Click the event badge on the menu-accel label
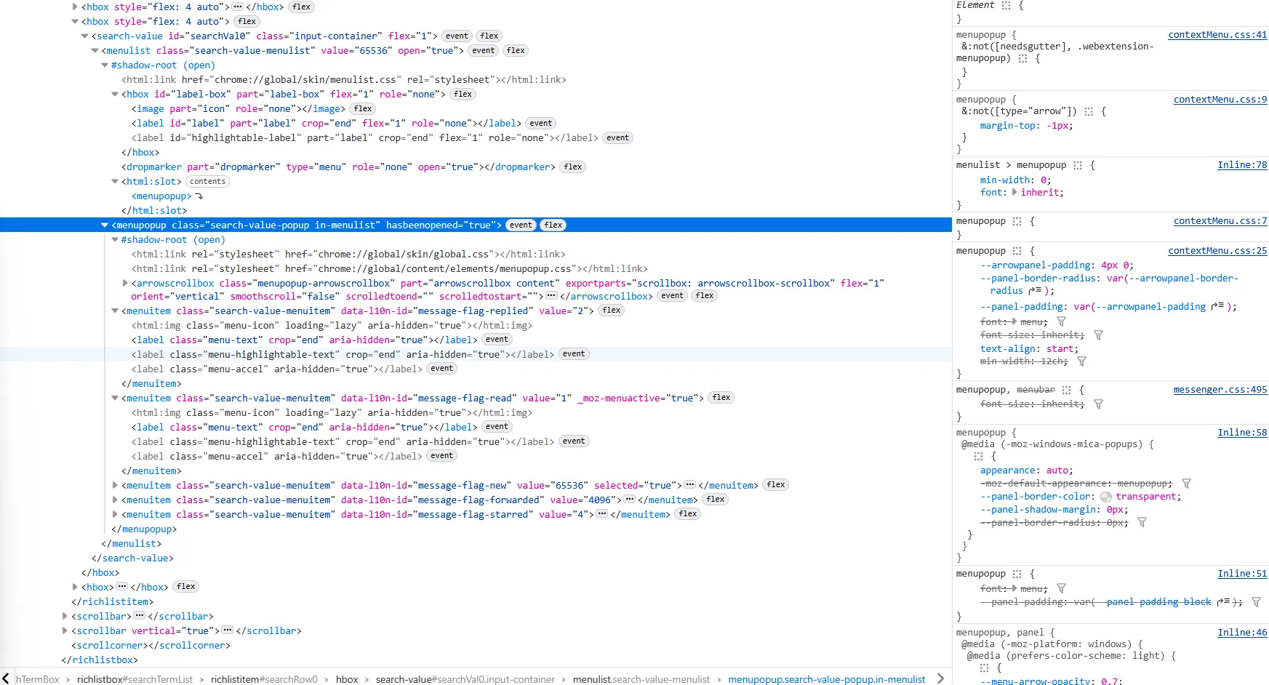Screen dimensions: 1269x685 [441, 369]
